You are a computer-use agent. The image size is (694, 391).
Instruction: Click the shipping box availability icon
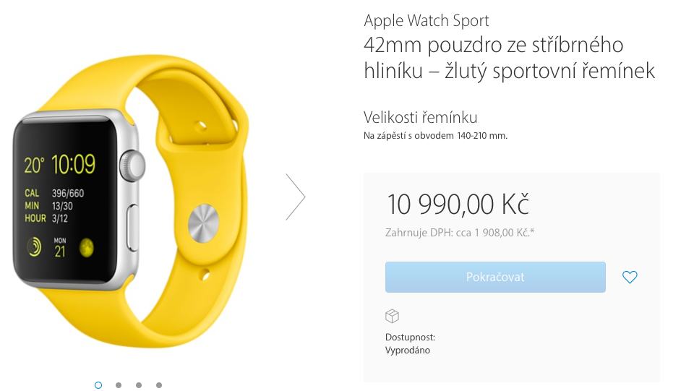392,316
